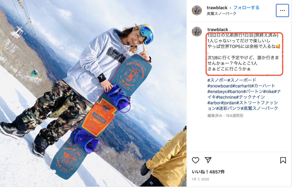This screenshot has height=188, width=292.
Task: Open trawblack avatar beside the caption
Action: 197,32
